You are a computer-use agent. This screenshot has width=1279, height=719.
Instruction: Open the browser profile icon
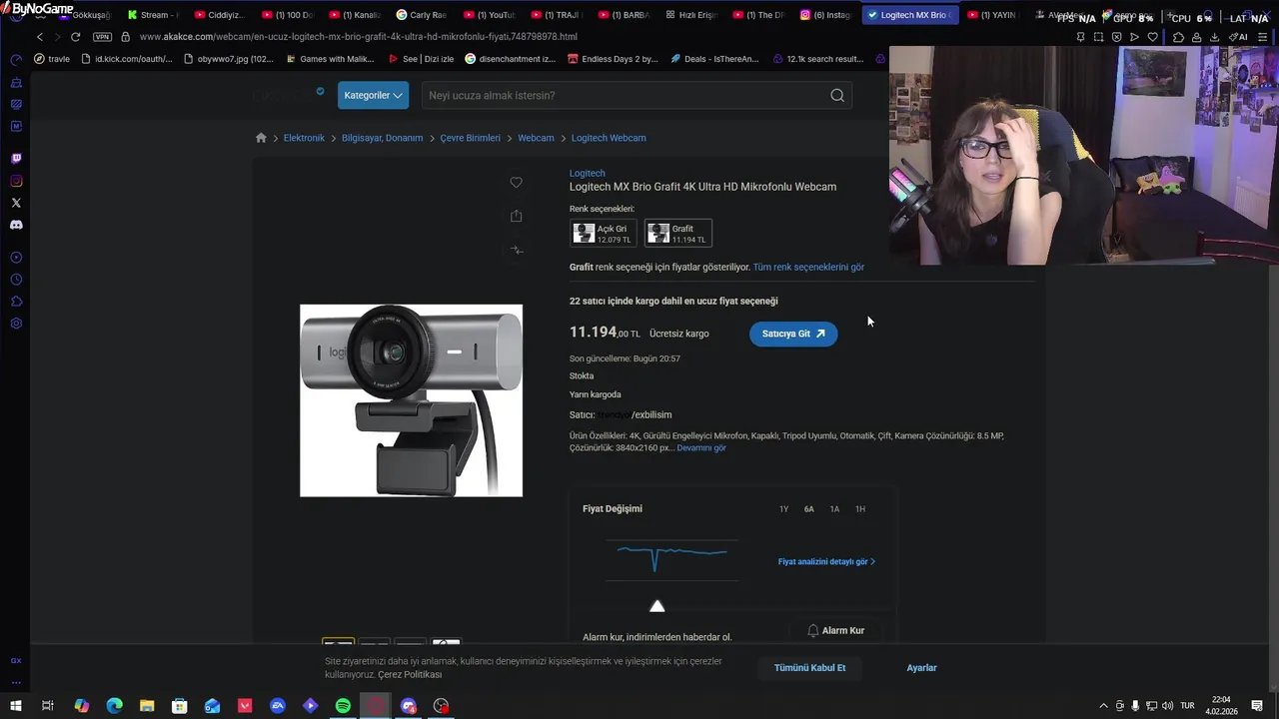[1196, 37]
